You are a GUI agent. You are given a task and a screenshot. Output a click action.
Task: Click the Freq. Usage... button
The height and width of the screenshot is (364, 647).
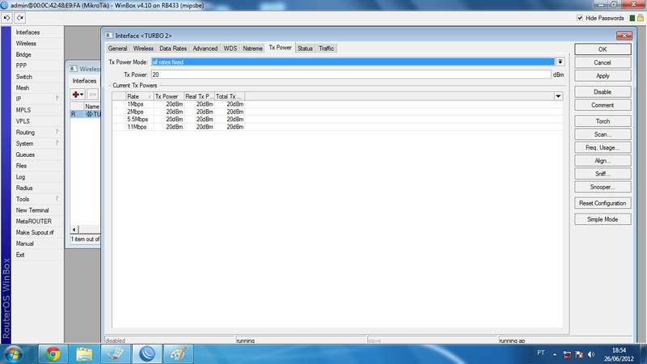coord(603,147)
